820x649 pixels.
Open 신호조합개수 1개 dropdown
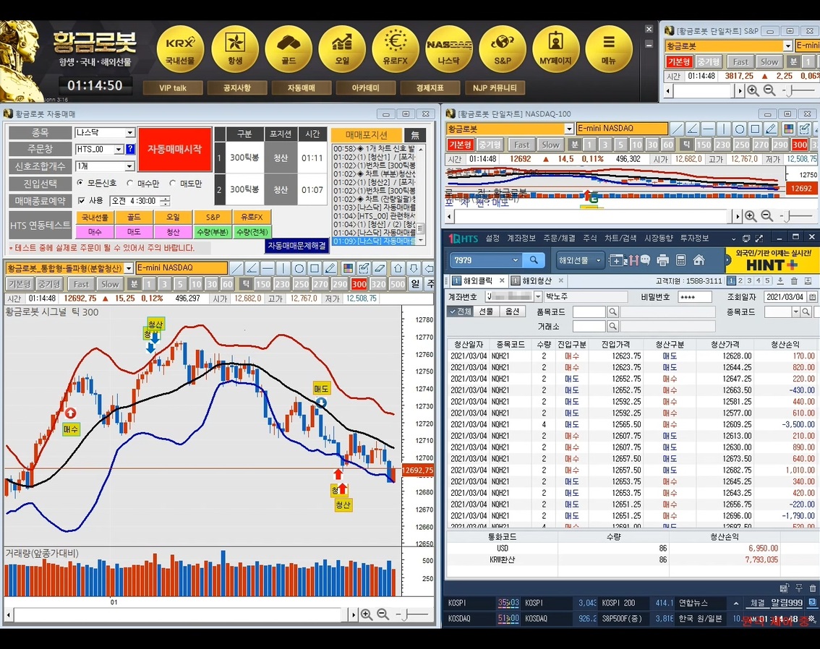click(129, 166)
